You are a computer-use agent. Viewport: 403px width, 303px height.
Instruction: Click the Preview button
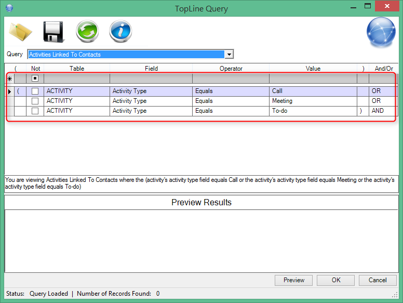pos(293,280)
